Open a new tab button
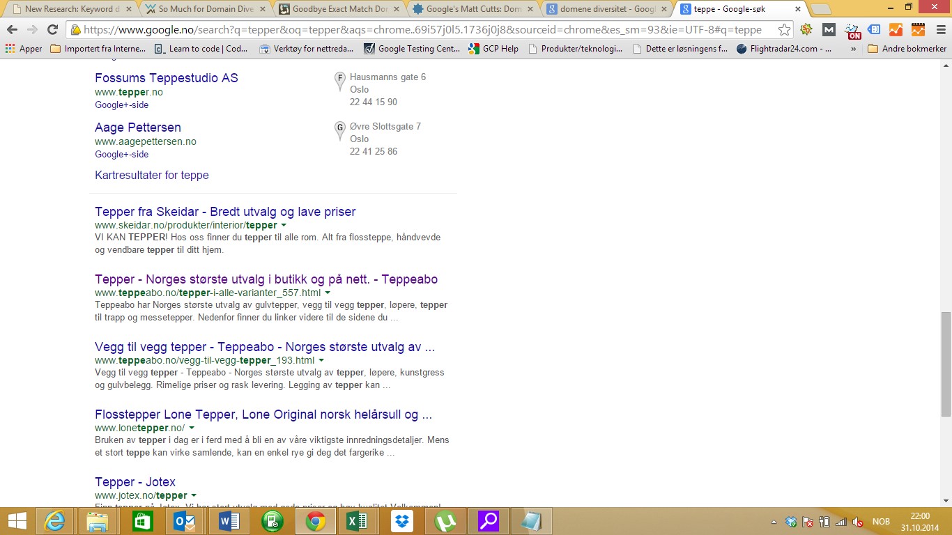This screenshot has height=535, width=952. [x=821, y=9]
